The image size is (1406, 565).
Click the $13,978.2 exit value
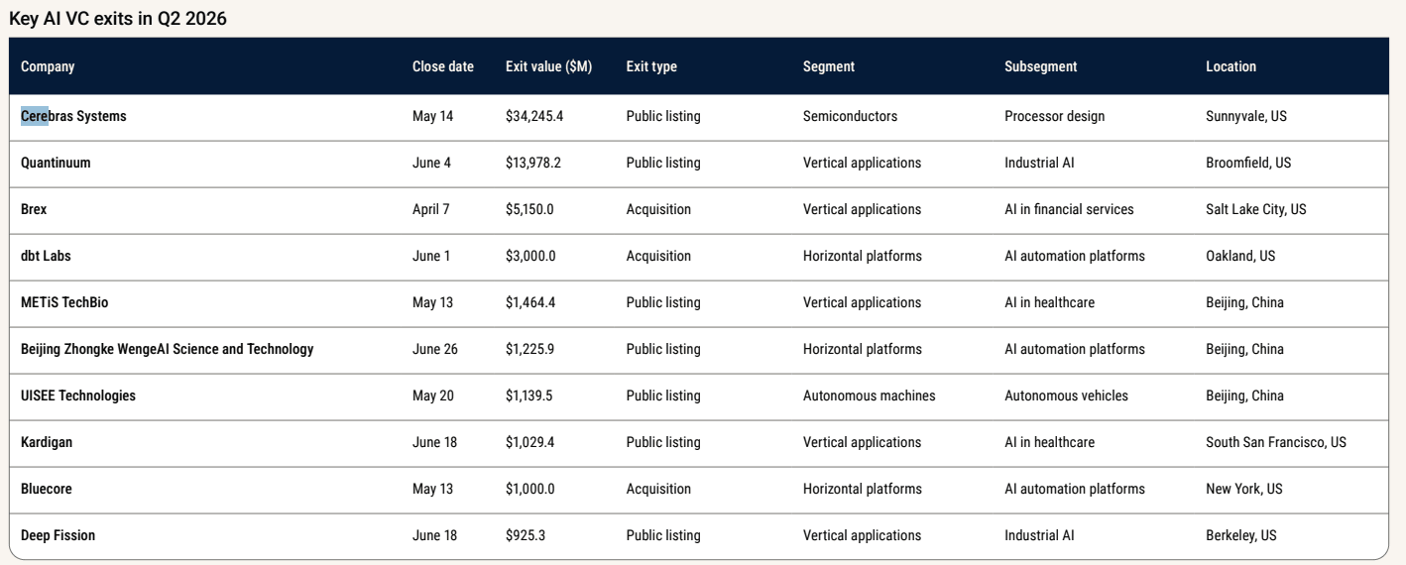click(x=533, y=163)
